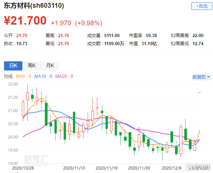This screenshot has height=173, width=213.
Task: Click the MA20 moving average legend
Action: coord(64,76)
